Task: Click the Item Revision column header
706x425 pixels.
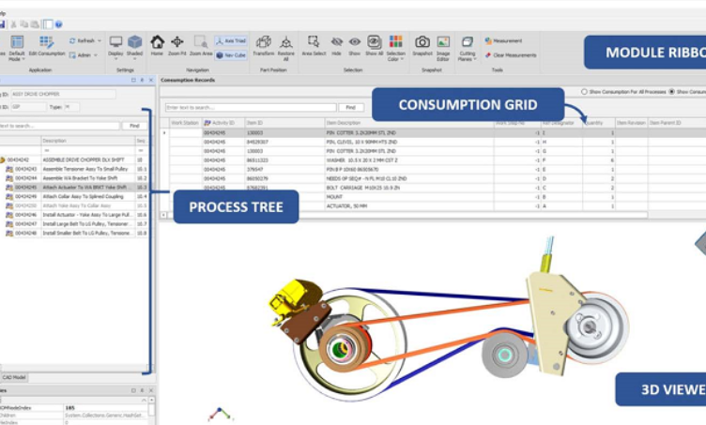Action: tap(631, 123)
